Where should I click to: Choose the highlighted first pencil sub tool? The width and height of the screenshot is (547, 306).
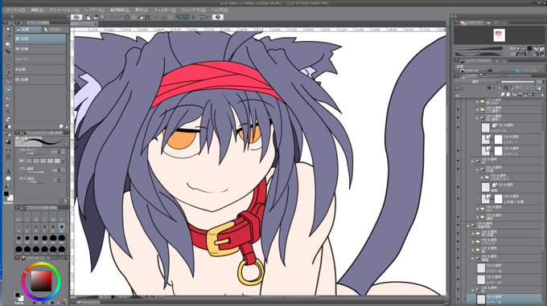pyautogui.click(x=40, y=39)
